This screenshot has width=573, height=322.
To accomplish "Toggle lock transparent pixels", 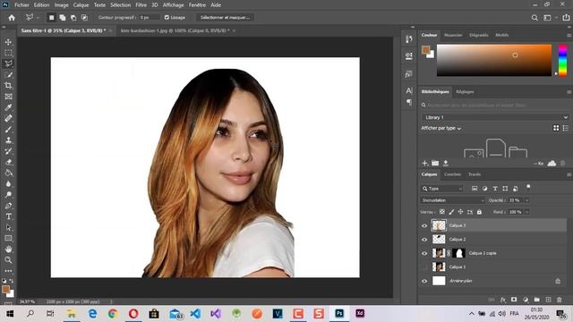I will click(442, 212).
